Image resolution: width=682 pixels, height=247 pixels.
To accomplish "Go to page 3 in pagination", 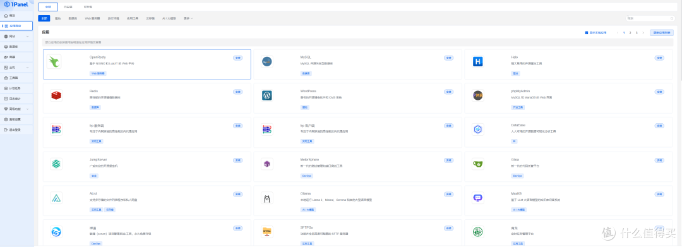I will tap(637, 33).
